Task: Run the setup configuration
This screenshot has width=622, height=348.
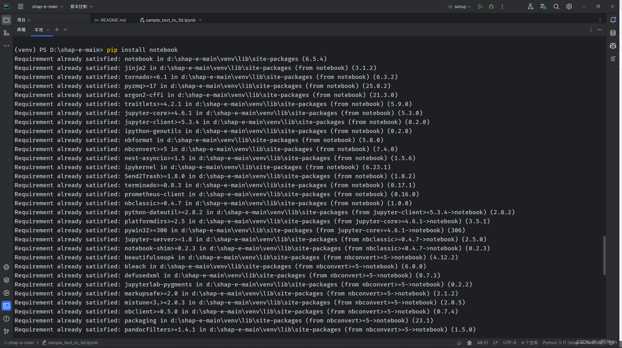Action: 480,6
